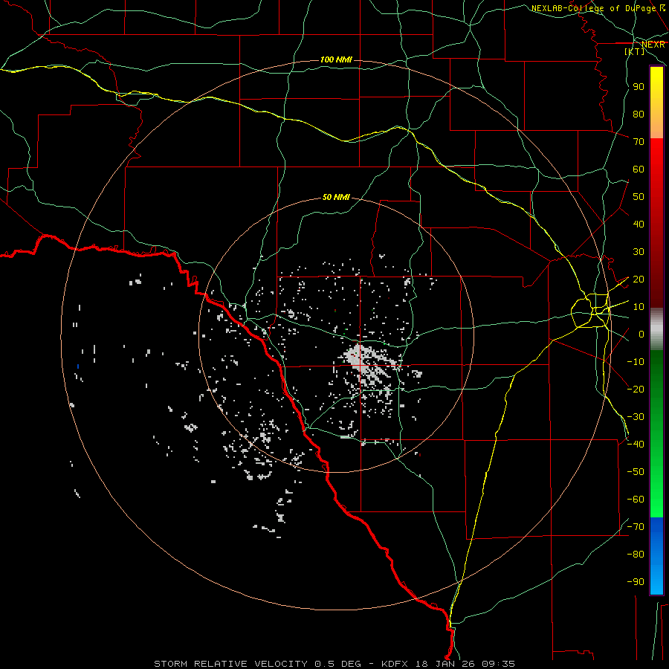Screen dimensions: 669x669
Task: Click "STORM RELATIVE VELOCITY" in the bottom caption
Action: 230,664
